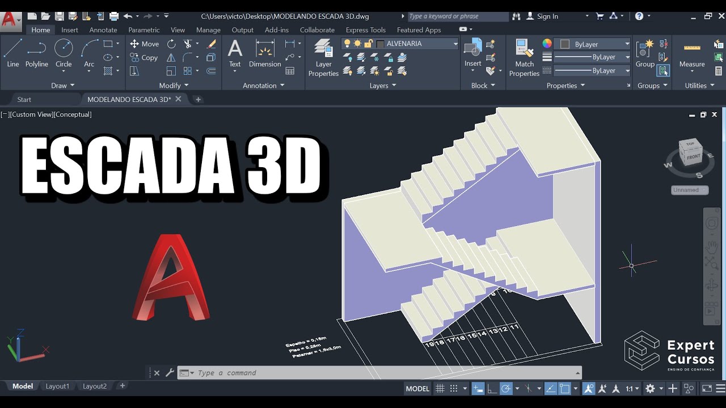Toggle grid display in status bar

coord(440,389)
